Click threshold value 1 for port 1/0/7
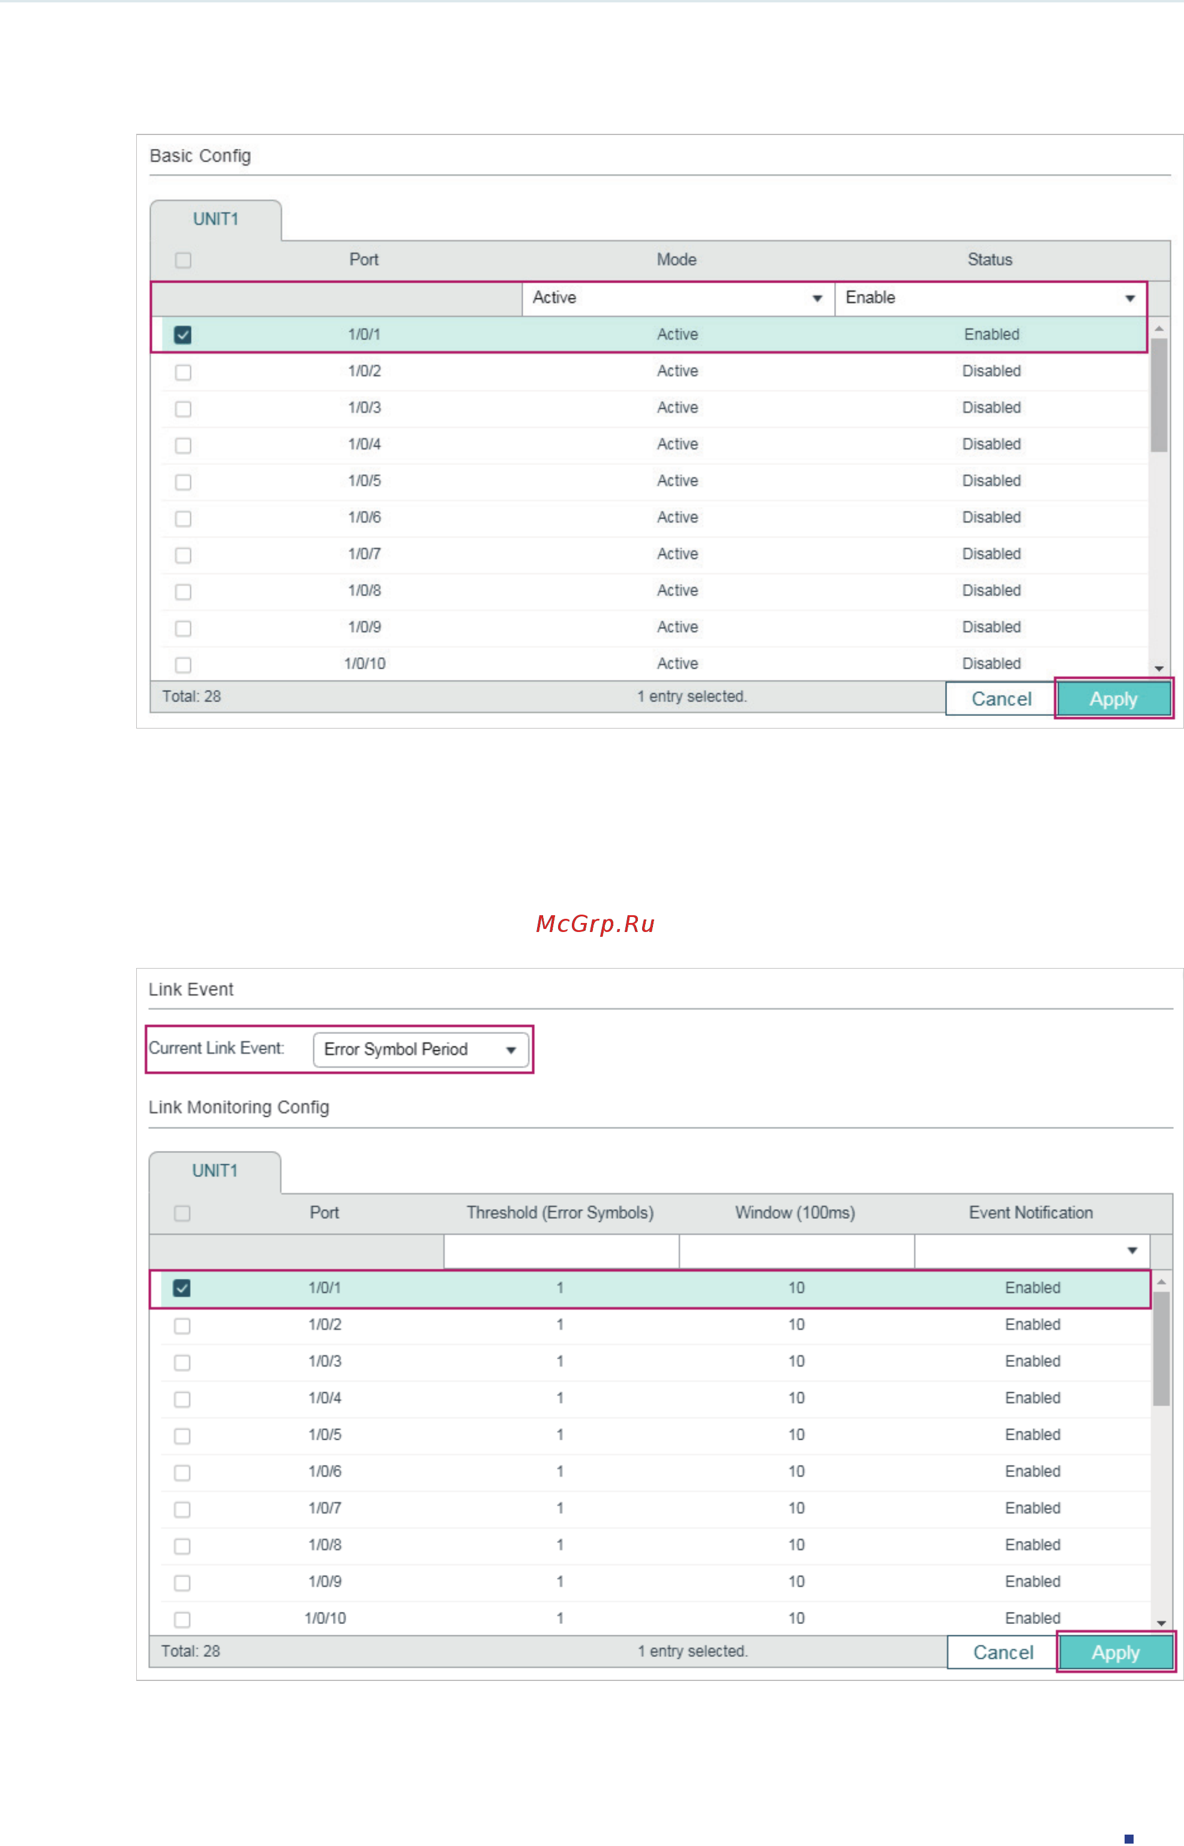The height and width of the screenshot is (1846, 1184). click(x=560, y=1509)
